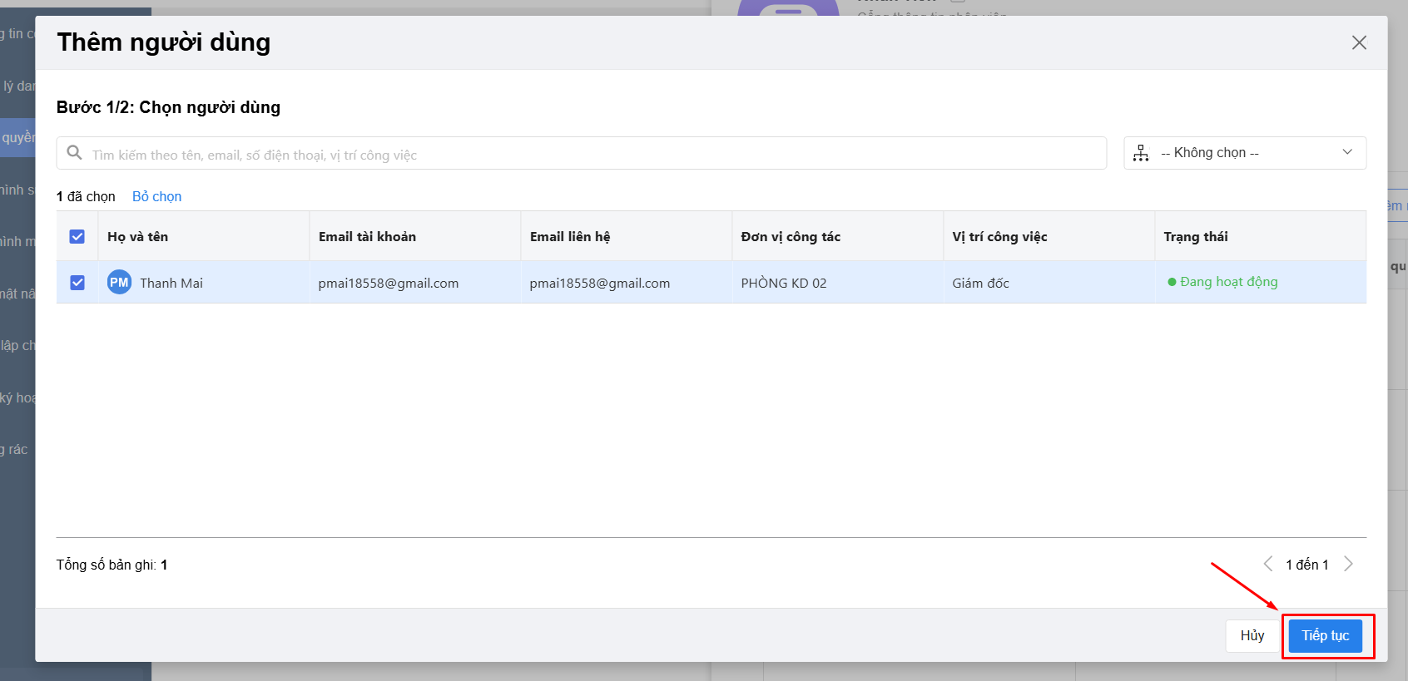
Task: Click the PM avatar of Thanh Mai
Action: click(119, 283)
